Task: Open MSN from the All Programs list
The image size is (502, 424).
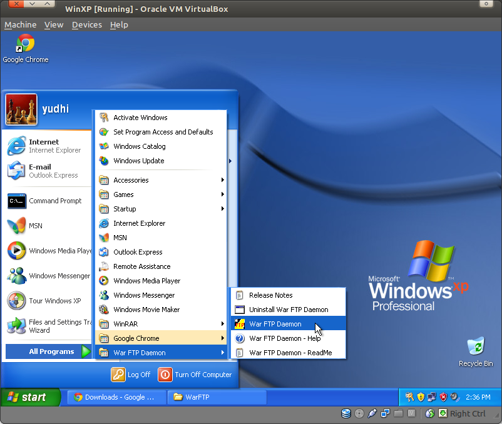Action: click(161, 238)
